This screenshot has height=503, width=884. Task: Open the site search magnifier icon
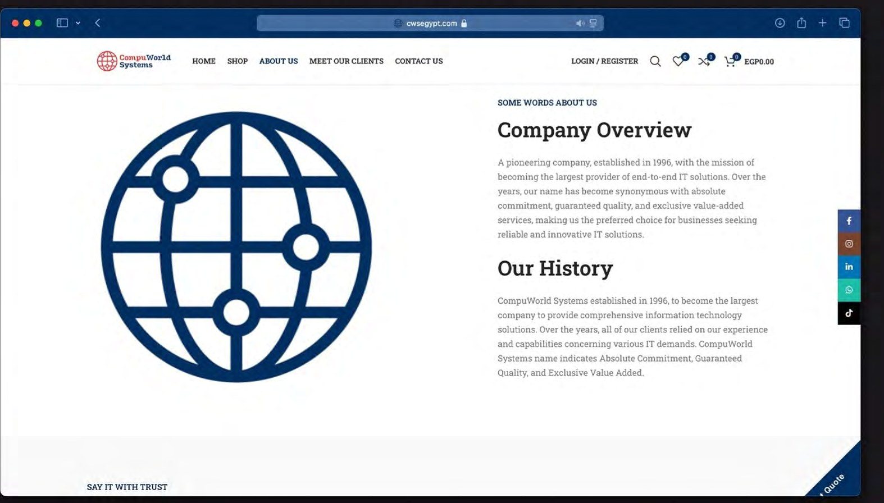tap(655, 61)
